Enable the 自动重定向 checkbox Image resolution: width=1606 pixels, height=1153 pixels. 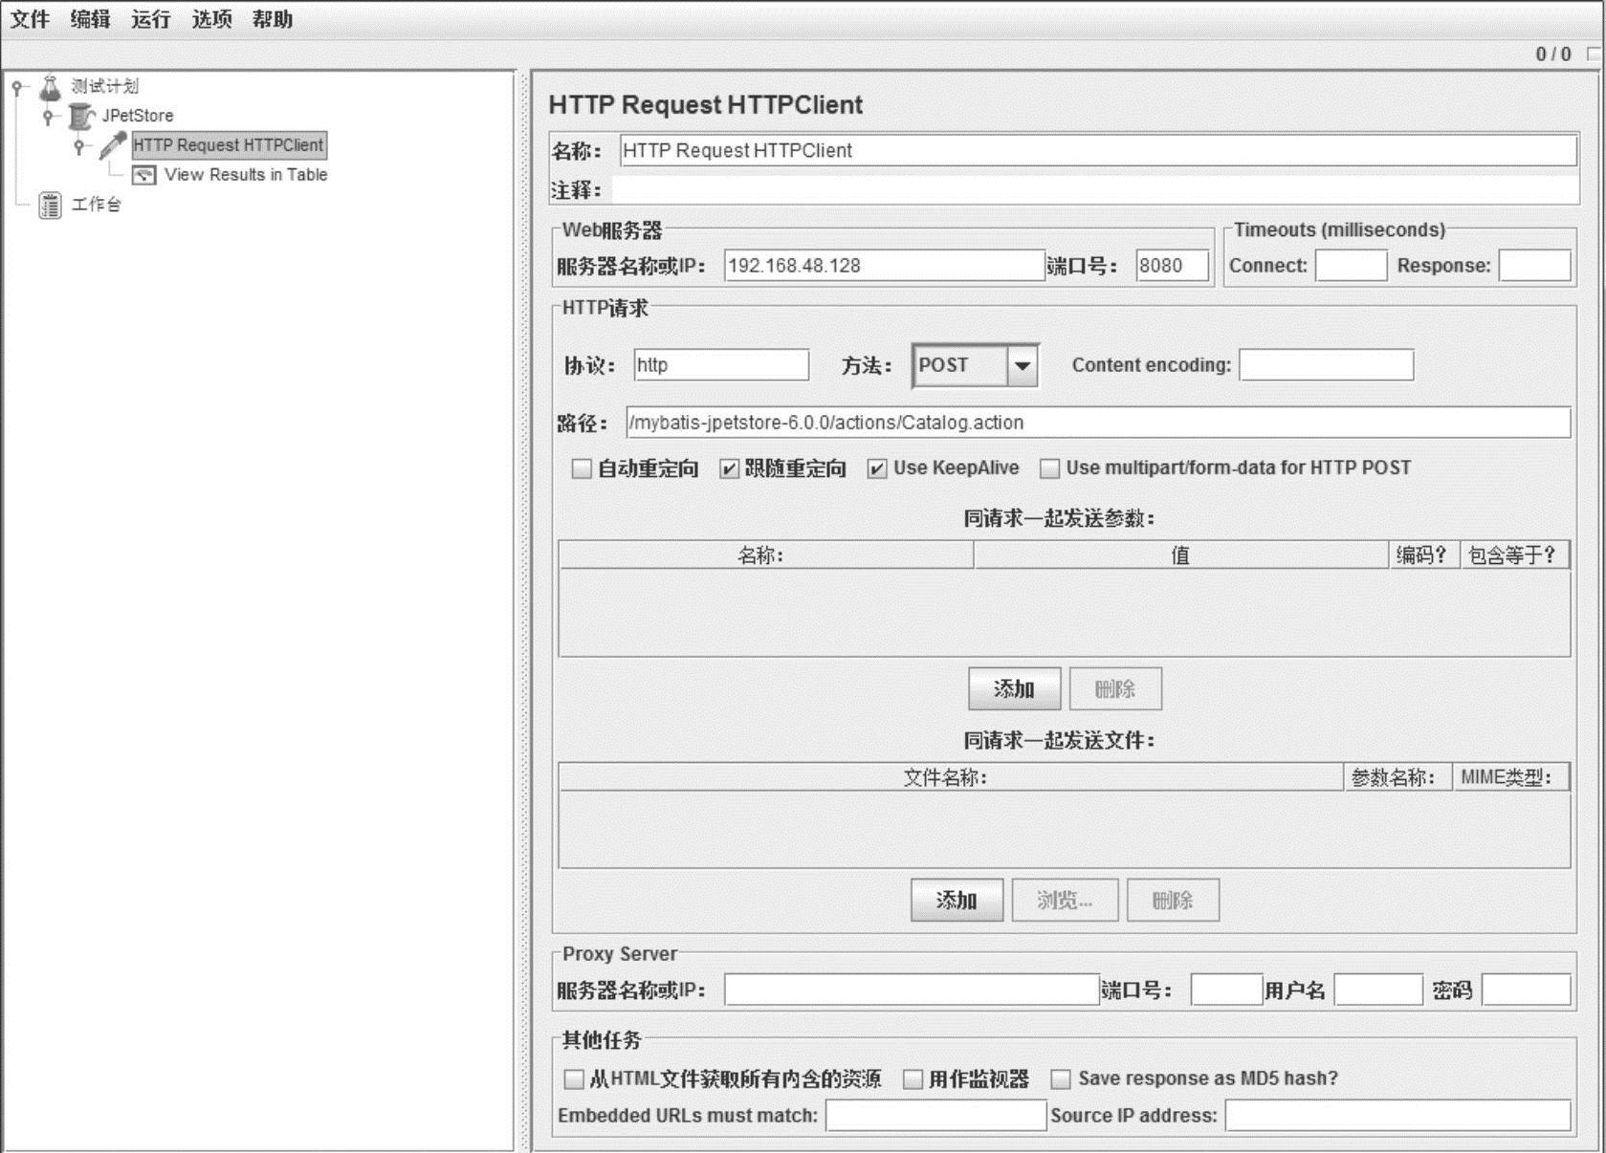click(x=582, y=468)
